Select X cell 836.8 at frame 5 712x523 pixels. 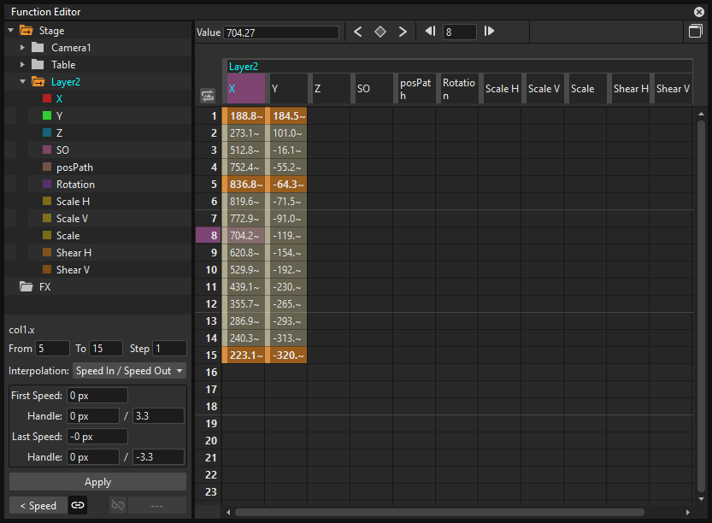[x=245, y=185]
